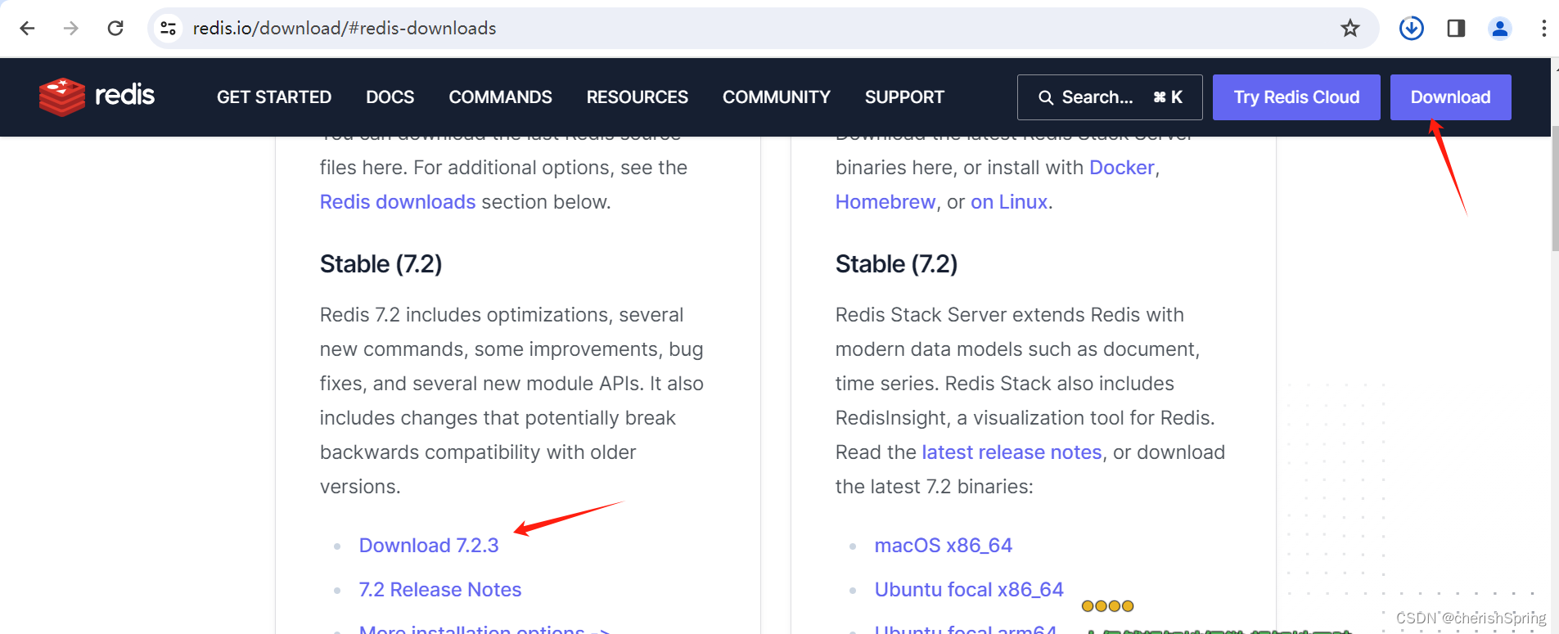Open the GET STARTED menu
Viewport: 1559px width, 634px height.
[x=274, y=97]
